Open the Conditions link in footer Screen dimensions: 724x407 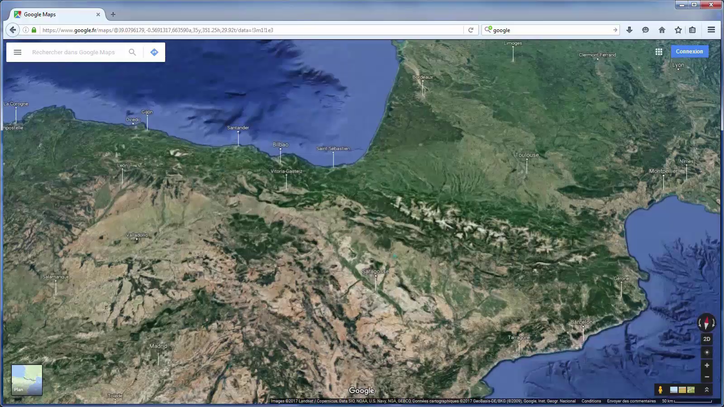point(591,401)
